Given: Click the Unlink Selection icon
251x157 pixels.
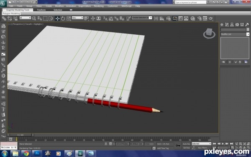Looking at the screenshot, I should [x=10, y=18].
